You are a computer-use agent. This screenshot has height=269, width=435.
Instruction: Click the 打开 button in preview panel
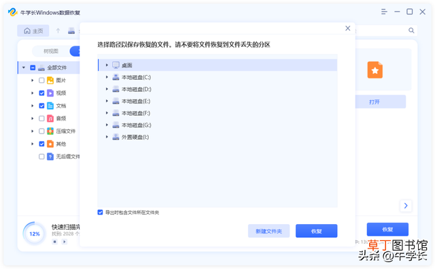(x=381, y=101)
